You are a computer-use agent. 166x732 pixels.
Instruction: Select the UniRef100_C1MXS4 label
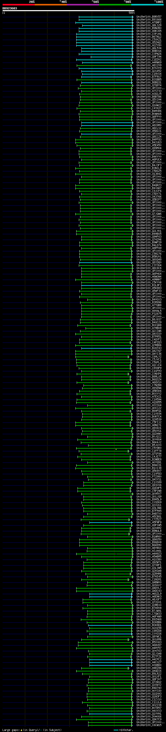pos(149,74)
